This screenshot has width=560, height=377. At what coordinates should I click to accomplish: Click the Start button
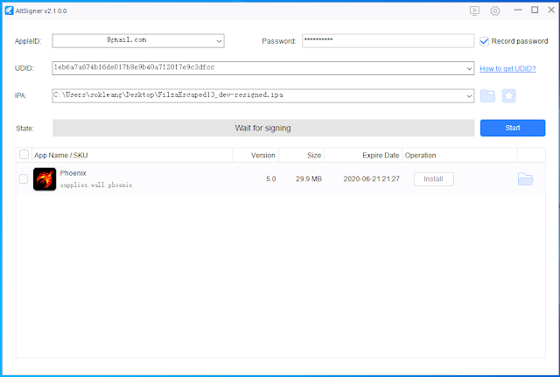click(x=513, y=128)
